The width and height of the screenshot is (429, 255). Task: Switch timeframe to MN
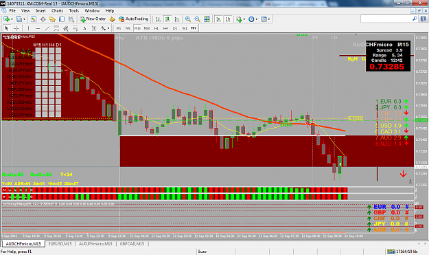click(x=194, y=28)
